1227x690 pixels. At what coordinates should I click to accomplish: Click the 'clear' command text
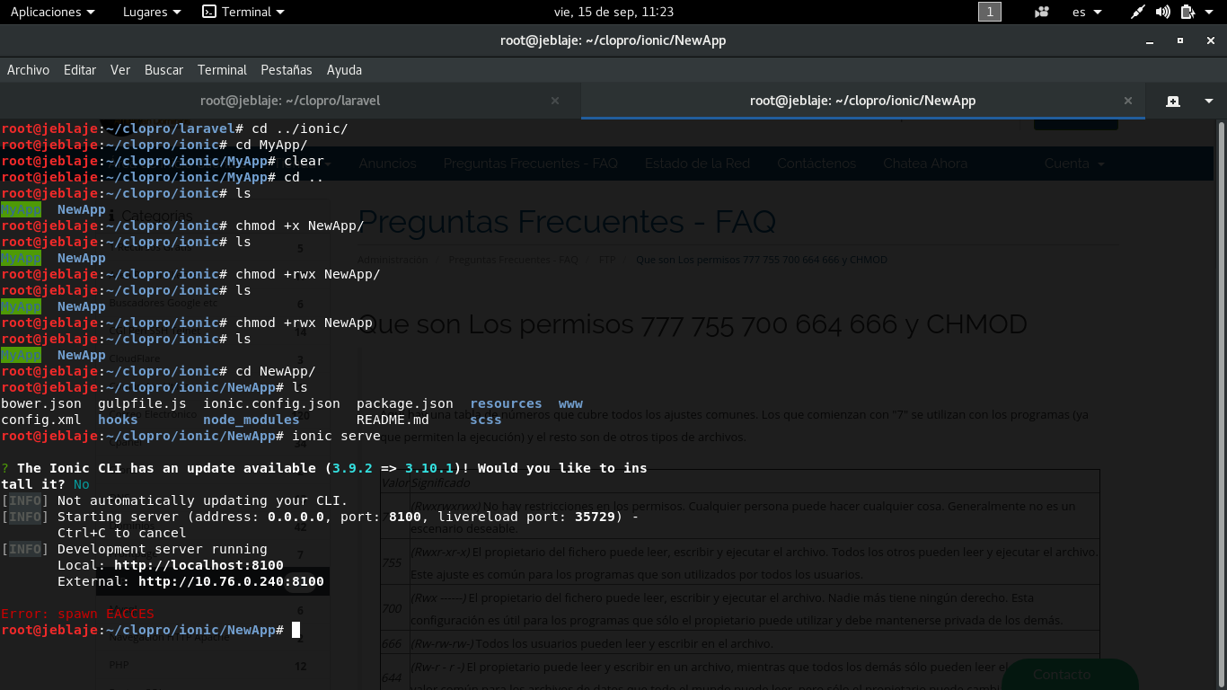(x=304, y=161)
